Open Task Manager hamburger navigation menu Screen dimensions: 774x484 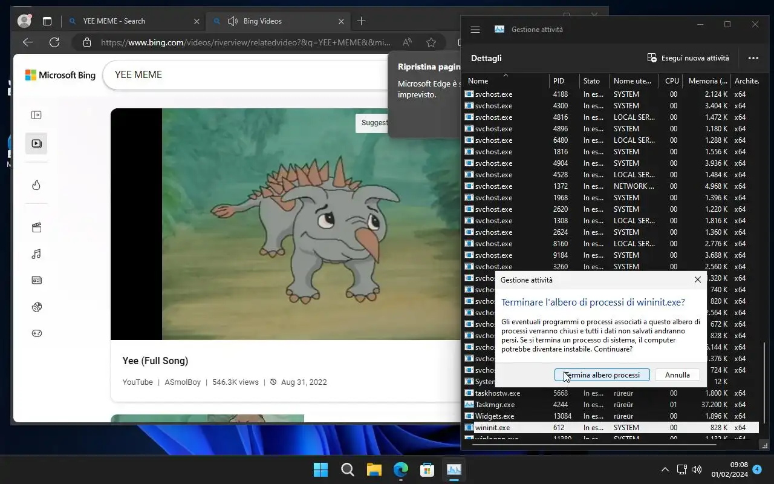(x=475, y=30)
